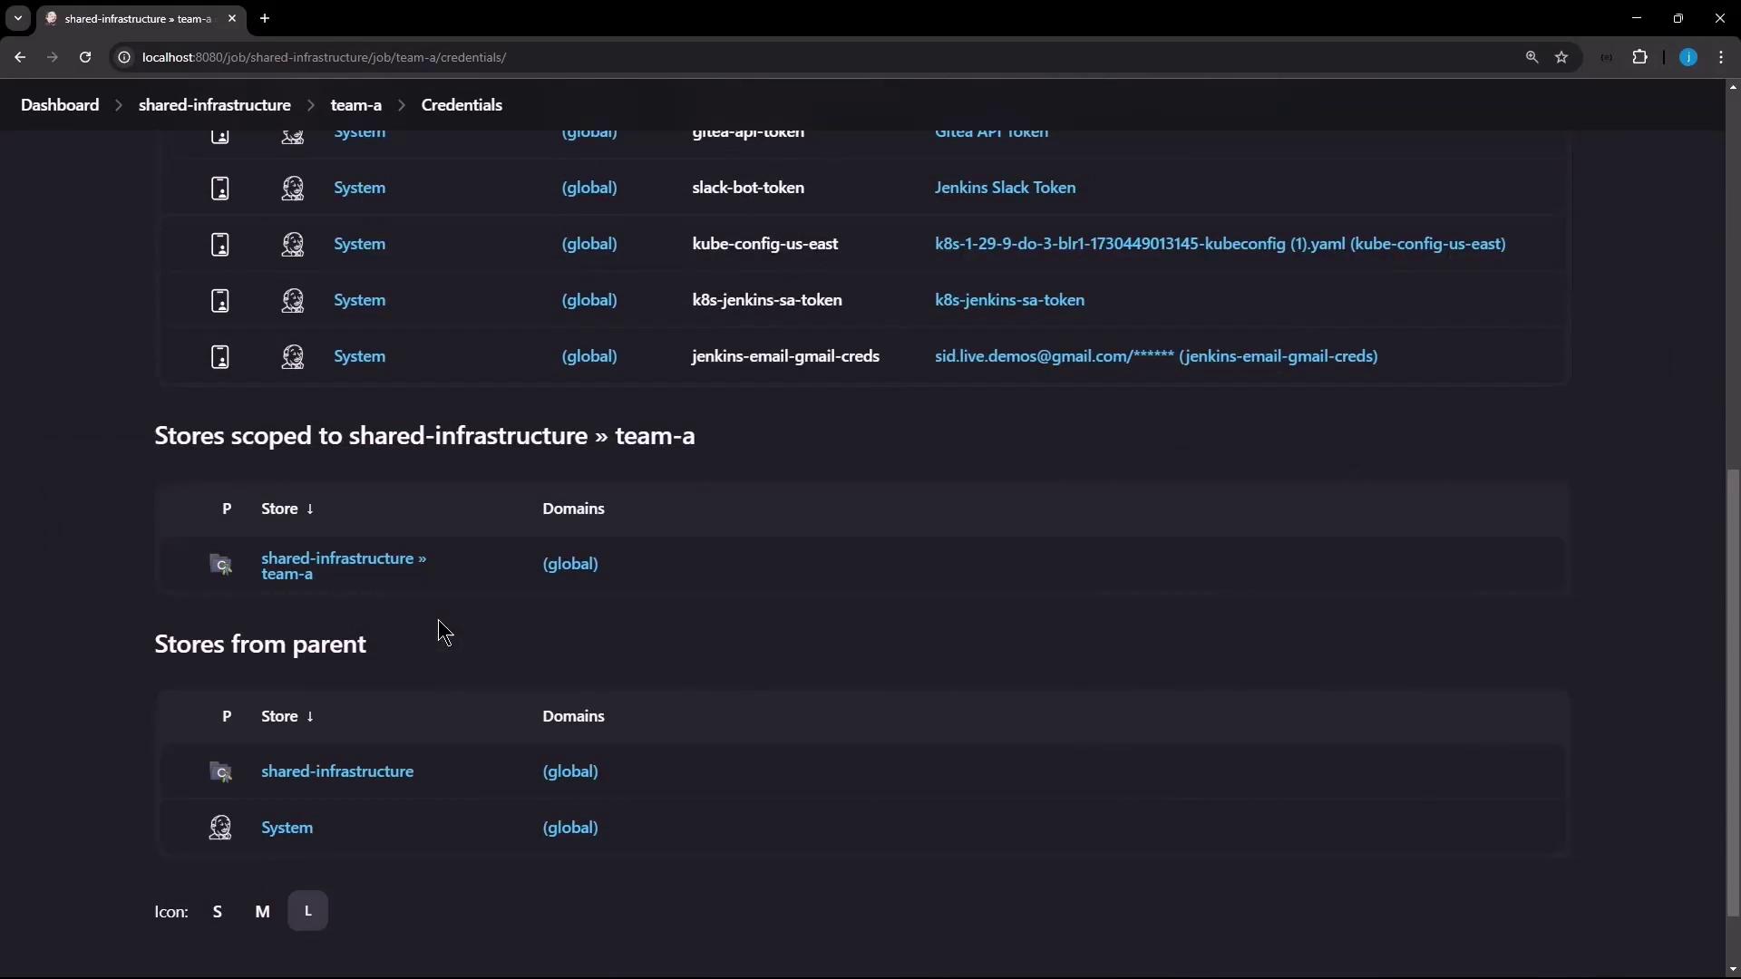Open Credentials breadcrumb

(x=462, y=105)
